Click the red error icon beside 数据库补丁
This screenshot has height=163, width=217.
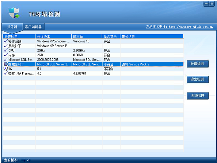click(6, 64)
